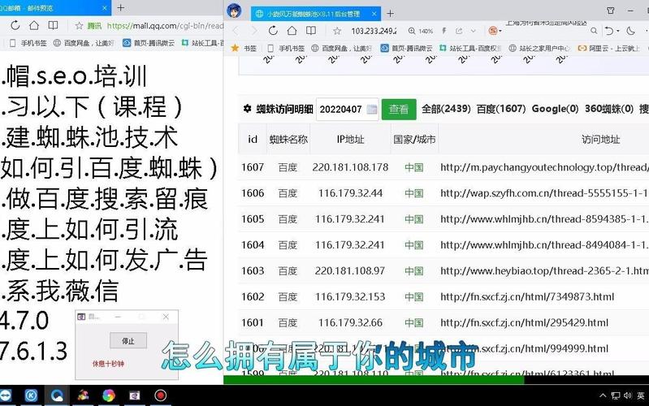This screenshot has width=649, height=406.
Task: Open 站长工具-百度权重 bookmark
Action: coord(470,48)
